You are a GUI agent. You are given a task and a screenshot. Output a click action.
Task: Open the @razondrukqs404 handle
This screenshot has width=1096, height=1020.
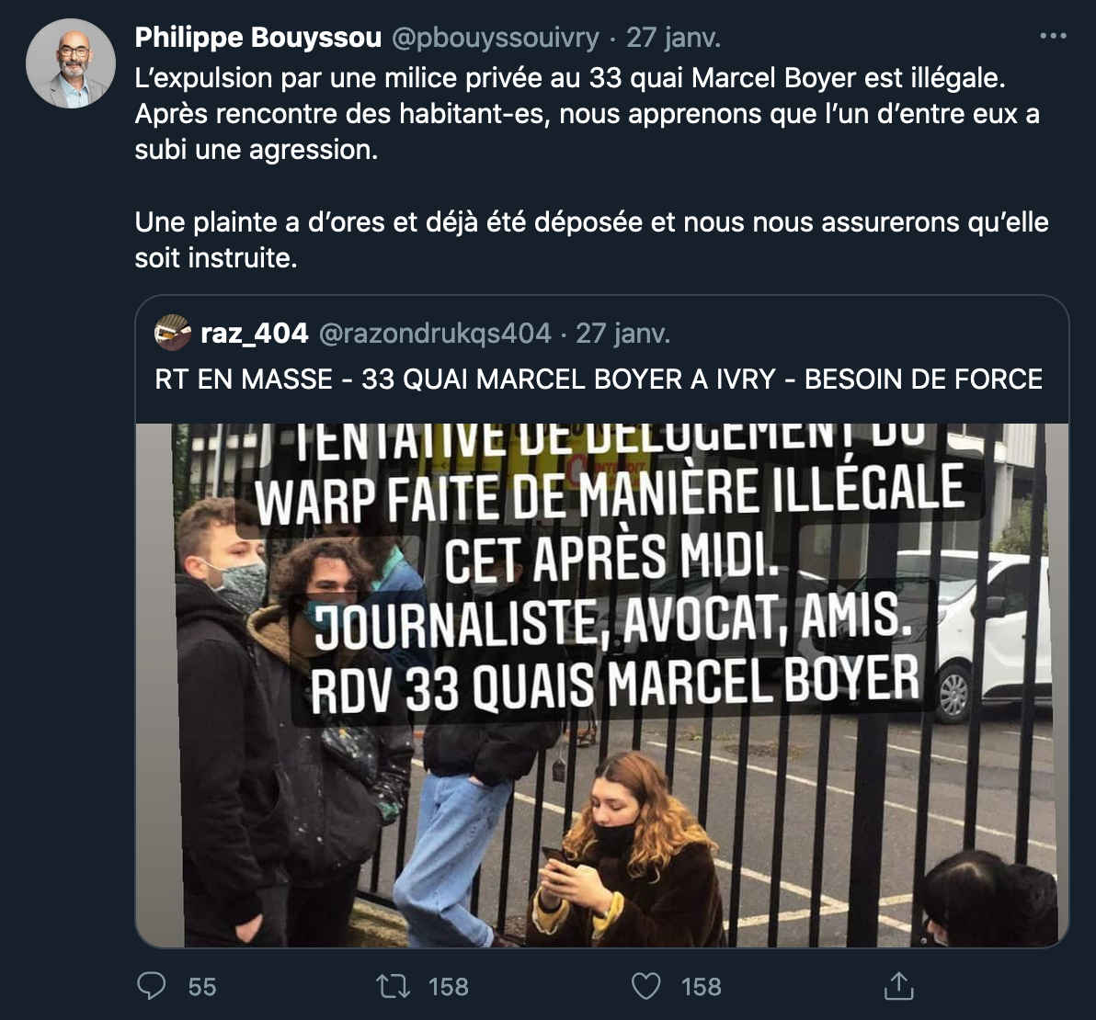pyautogui.click(x=435, y=334)
